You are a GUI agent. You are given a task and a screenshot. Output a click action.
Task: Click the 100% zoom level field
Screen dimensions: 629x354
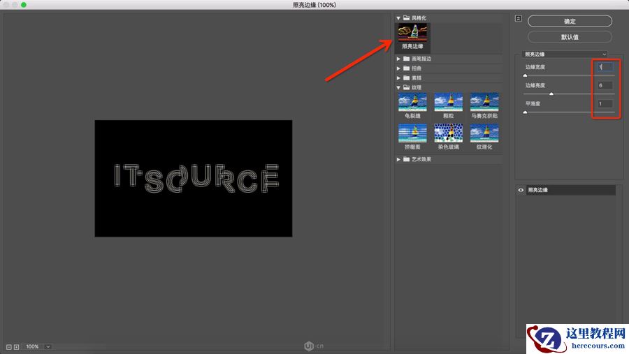tap(33, 347)
